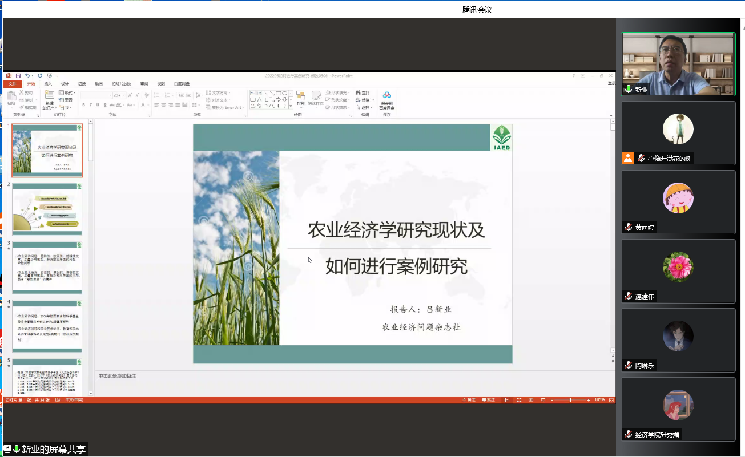This screenshot has width=745, height=457.
Task: Click the Save to Baidu Netdisk icon
Action: coord(387,98)
